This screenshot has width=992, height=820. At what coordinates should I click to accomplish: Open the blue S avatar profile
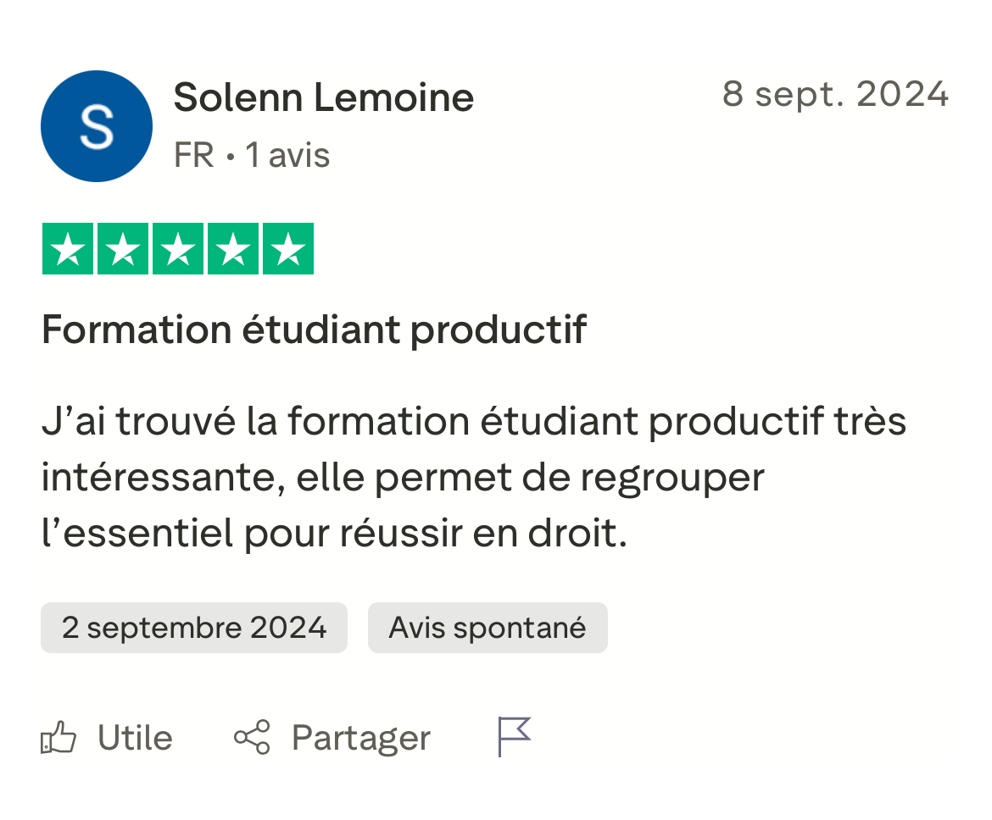coord(97,126)
